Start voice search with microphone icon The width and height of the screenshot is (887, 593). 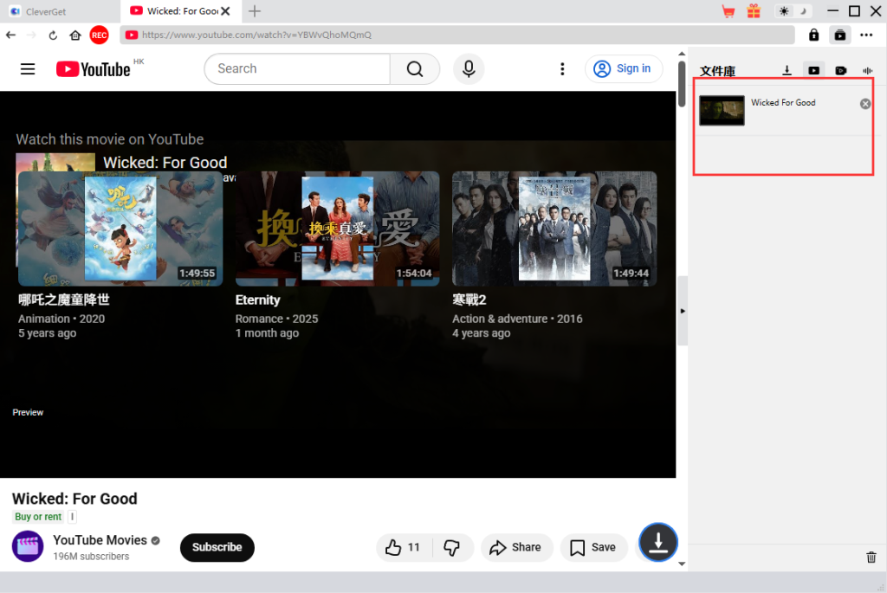469,69
